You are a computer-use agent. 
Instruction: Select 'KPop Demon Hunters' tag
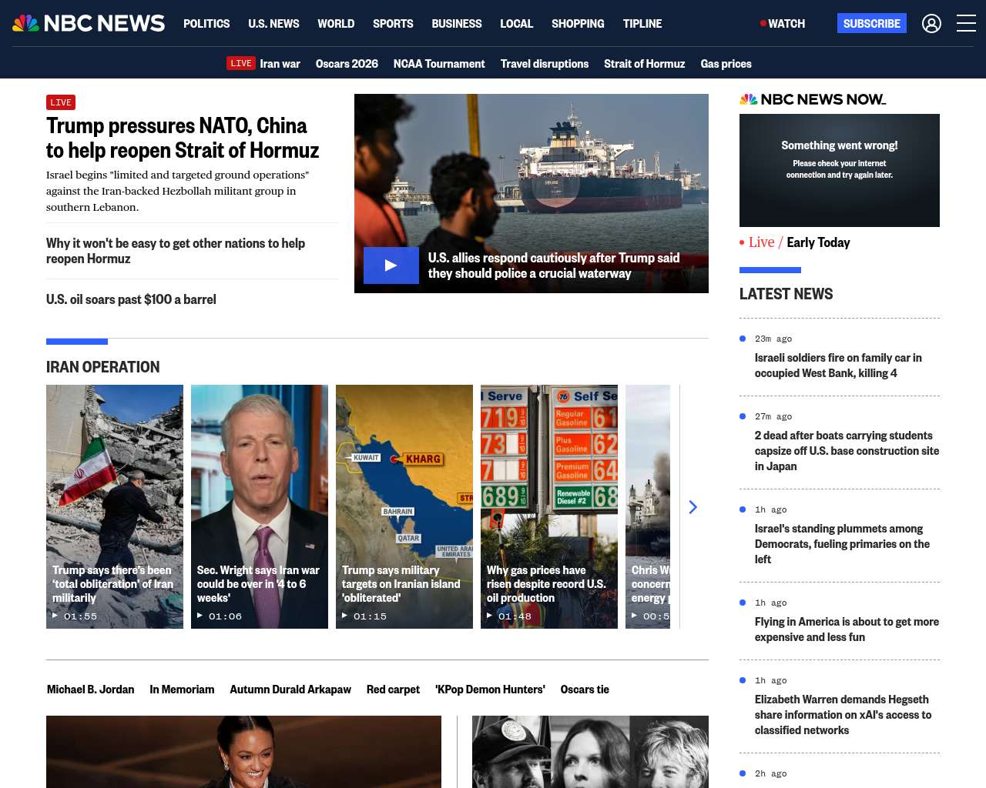490,689
